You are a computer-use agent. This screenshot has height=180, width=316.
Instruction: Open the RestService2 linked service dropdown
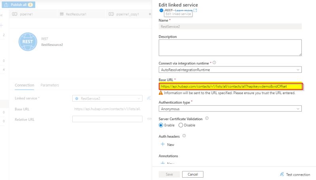107,99
